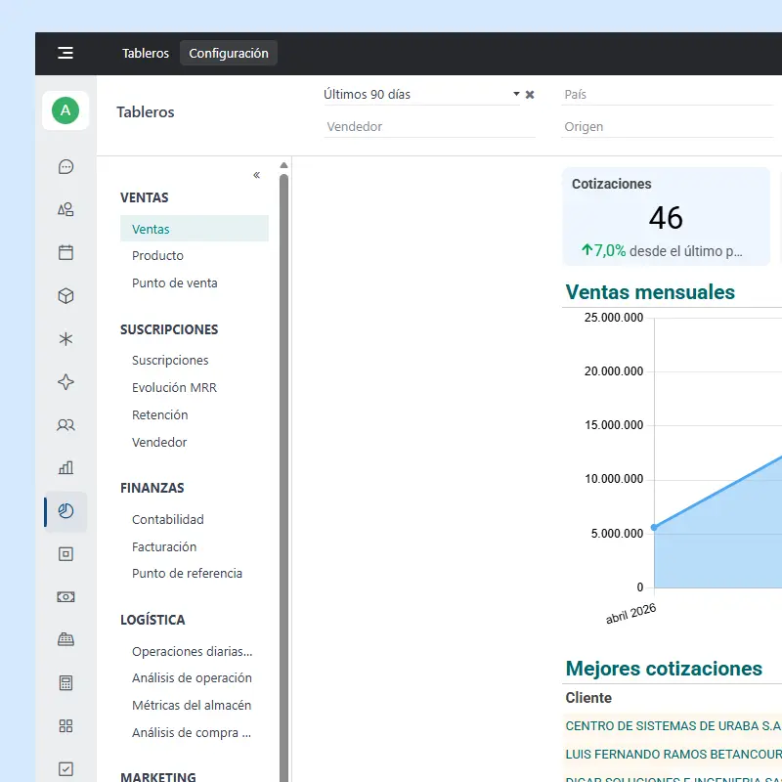Collapse the dashboards side panel with double chevron
Viewport: 782px width, 782px height.
tap(256, 175)
